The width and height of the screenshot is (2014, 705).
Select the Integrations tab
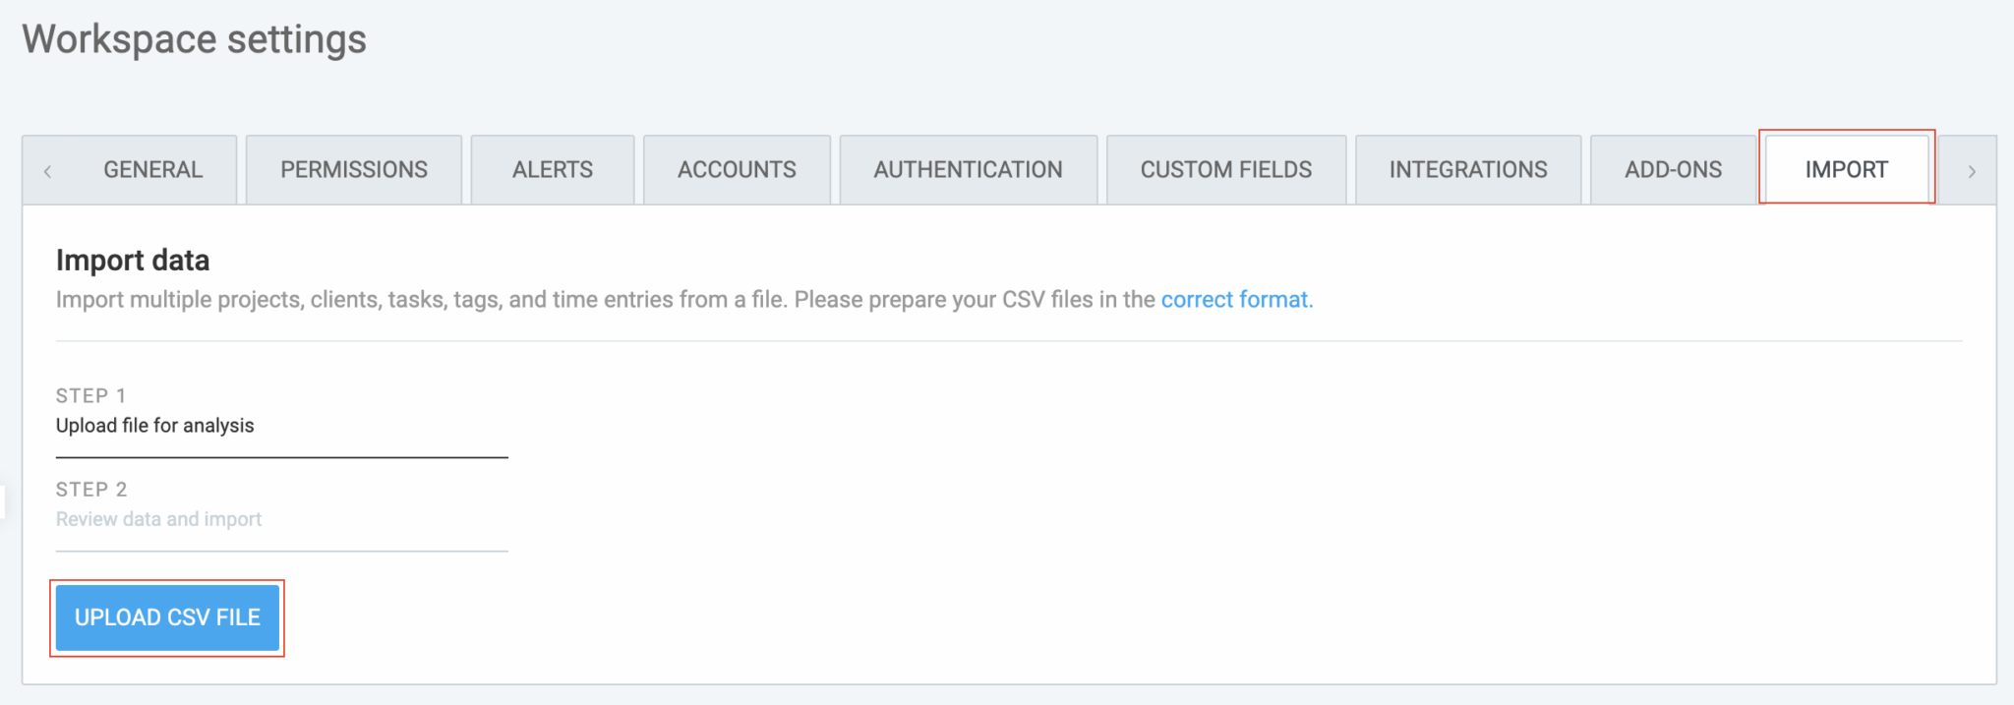(x=1467, y=169)
